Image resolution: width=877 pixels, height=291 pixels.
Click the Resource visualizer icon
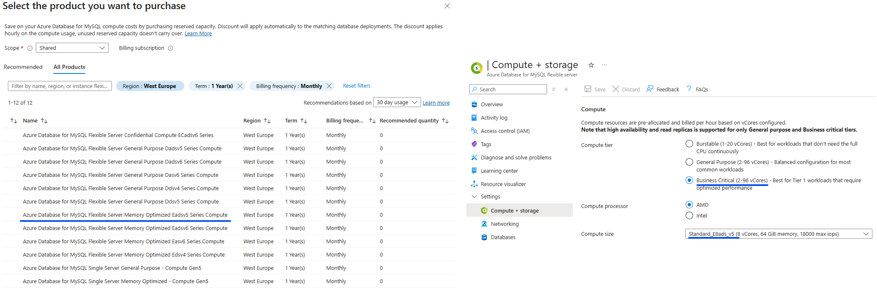point(474,184)
